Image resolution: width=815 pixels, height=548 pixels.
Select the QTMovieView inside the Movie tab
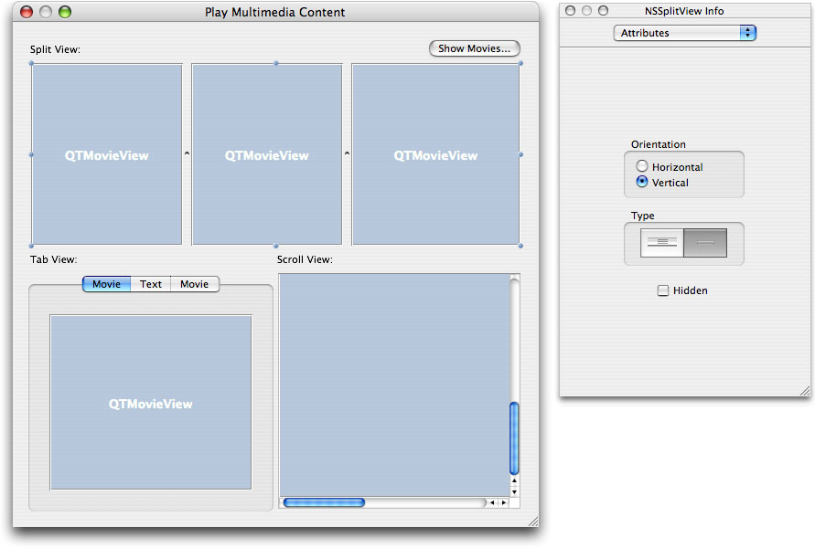(x=151, y=402)
